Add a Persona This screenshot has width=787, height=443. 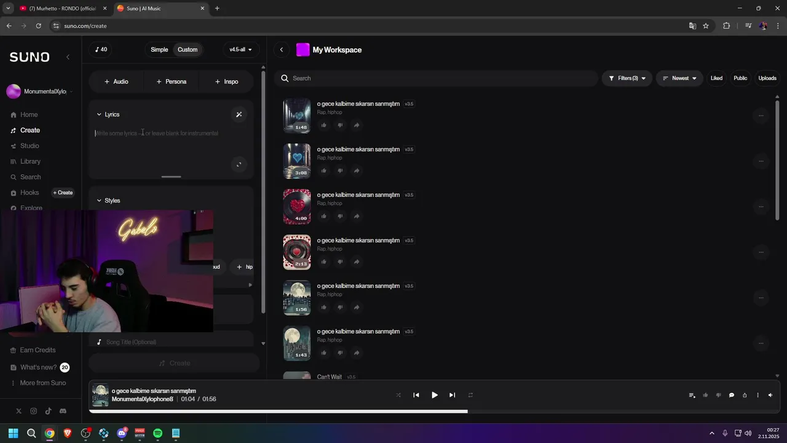coord(171,81)
